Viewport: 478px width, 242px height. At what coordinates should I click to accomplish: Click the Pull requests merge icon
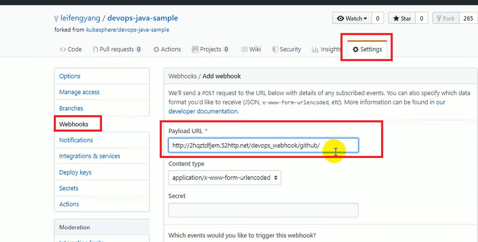coord(95,49)
